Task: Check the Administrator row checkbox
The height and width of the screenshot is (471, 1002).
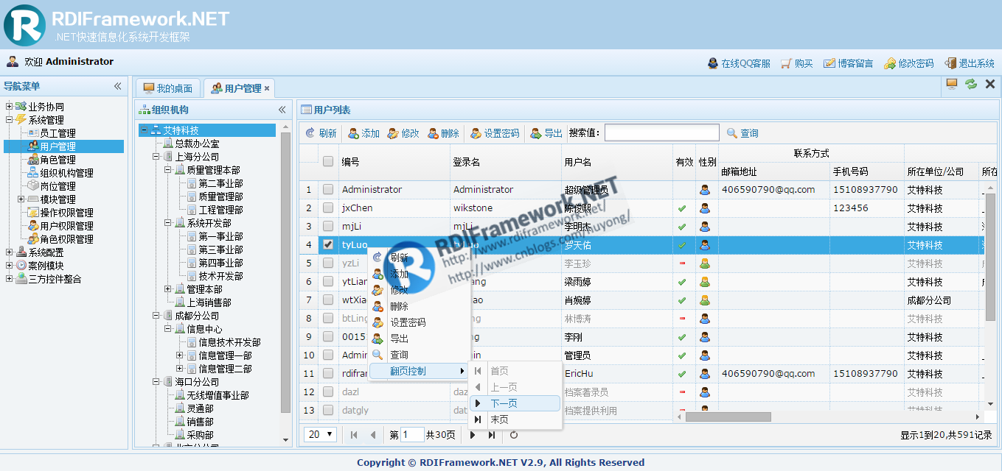Action: point(328,189)
